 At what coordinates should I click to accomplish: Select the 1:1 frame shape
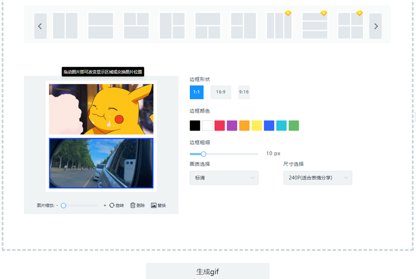pyautogui.click(x=197, y=92)
